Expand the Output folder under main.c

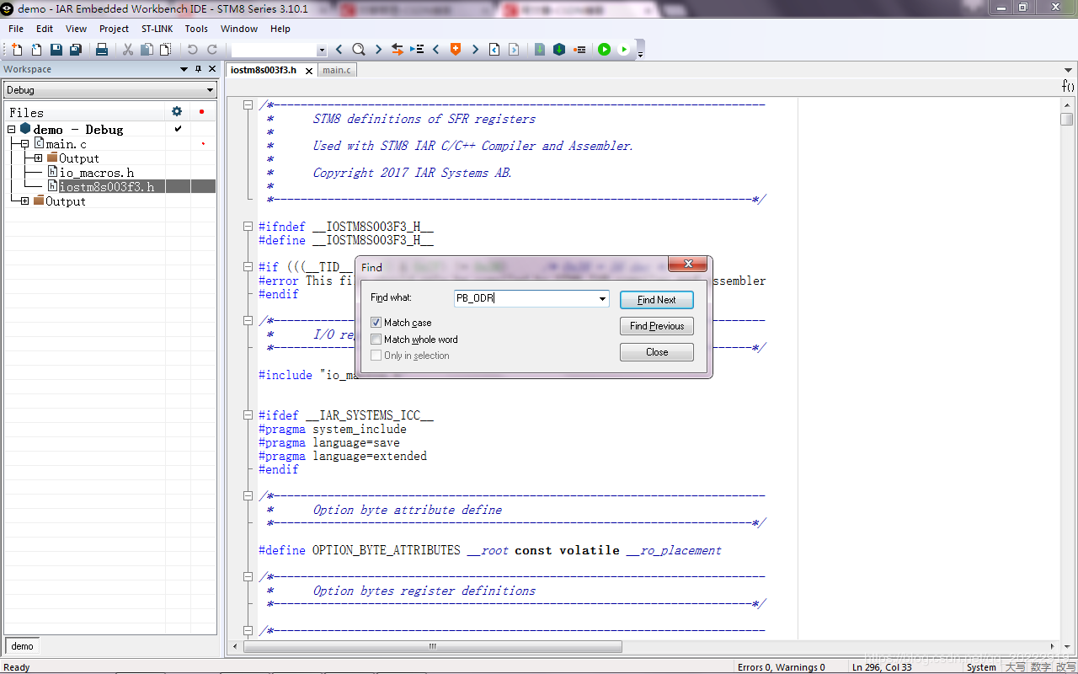coord(38,158)
